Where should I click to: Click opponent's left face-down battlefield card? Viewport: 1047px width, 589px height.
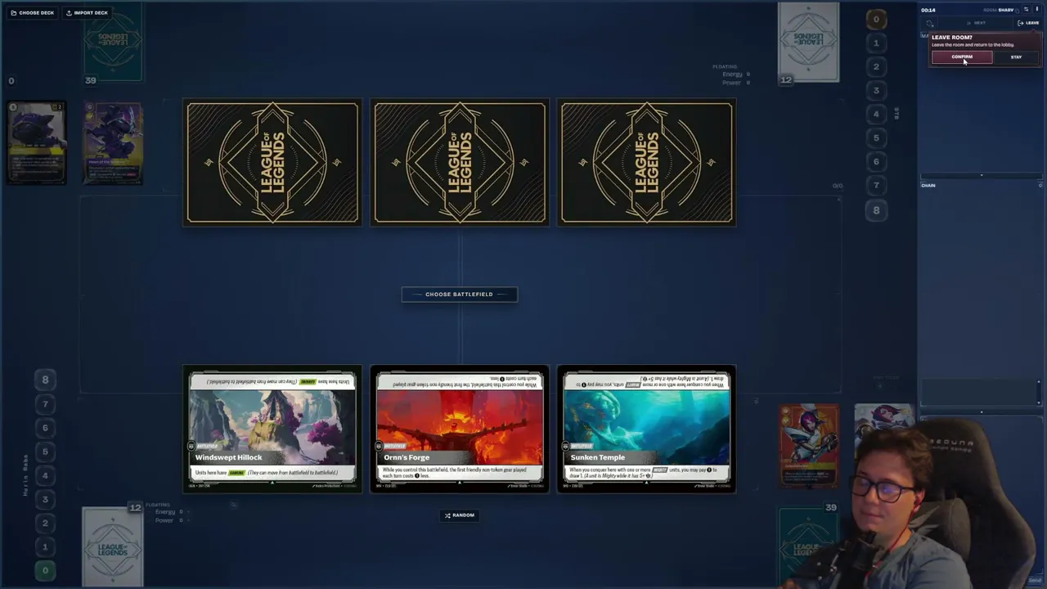[272, 162]
